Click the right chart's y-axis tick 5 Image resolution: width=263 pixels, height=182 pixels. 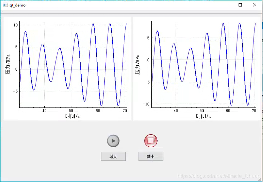[148, 38]
